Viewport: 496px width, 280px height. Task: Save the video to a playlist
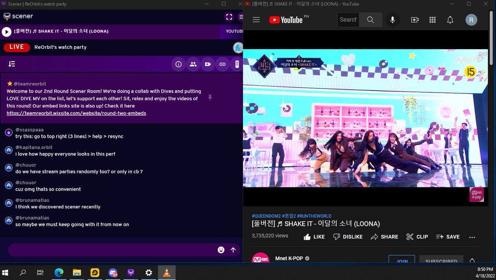tap(448, 237)
